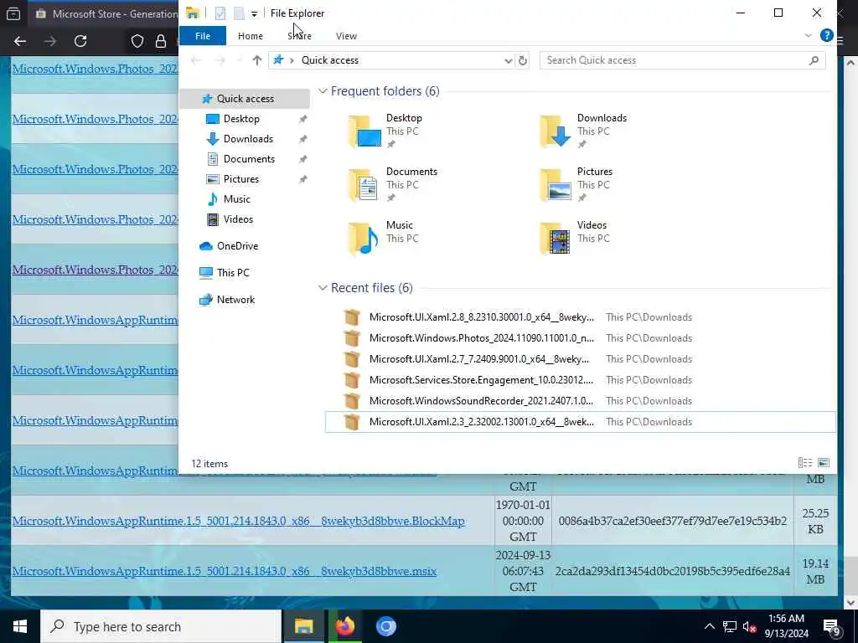The image size is (858, 643).
Task: Refresh the Quick access view
Action: pyautogui.click(x=523, y=60)
